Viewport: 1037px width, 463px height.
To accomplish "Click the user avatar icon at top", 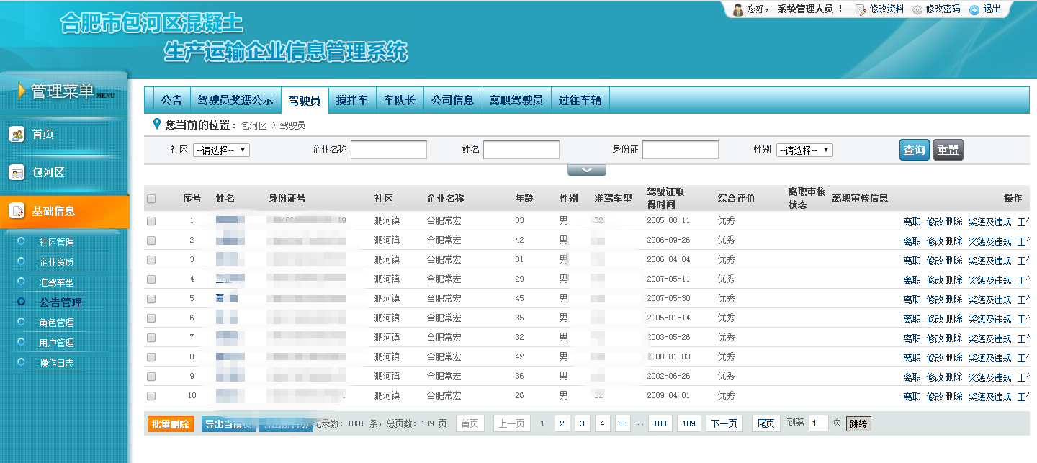I will (738, 9).
